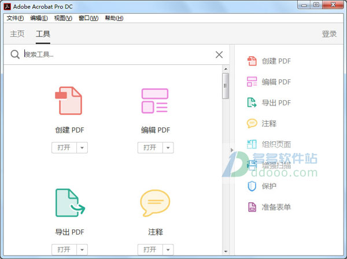Switch to the 工具 tab
Image resolution: width=347 pixels, height=259 pixels.
click(x=43, y=34)
